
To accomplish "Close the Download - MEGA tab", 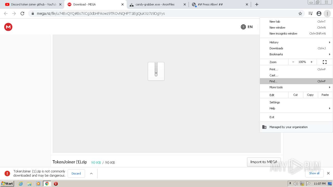I will 123,4.
